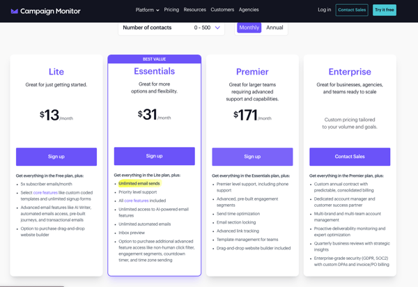This screenshot has width=418, height=287.
Task: Sign up for the Lite plan
Action: [56, 157]
